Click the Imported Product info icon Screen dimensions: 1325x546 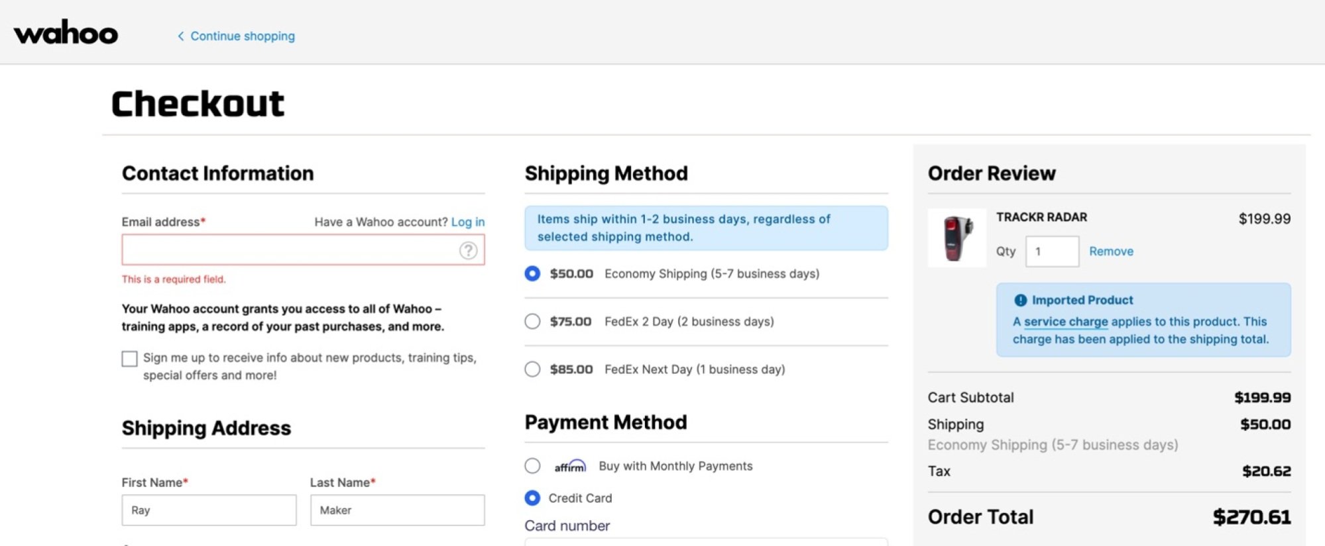coord(1020,300)
